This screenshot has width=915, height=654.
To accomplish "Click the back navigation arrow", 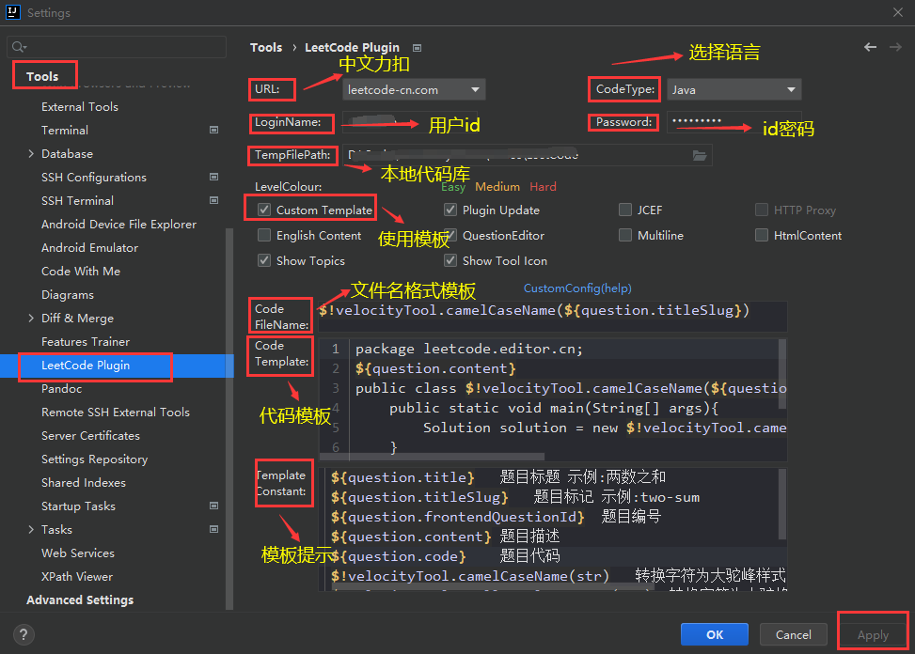I will pyautogui.click(x=872, y=47).
